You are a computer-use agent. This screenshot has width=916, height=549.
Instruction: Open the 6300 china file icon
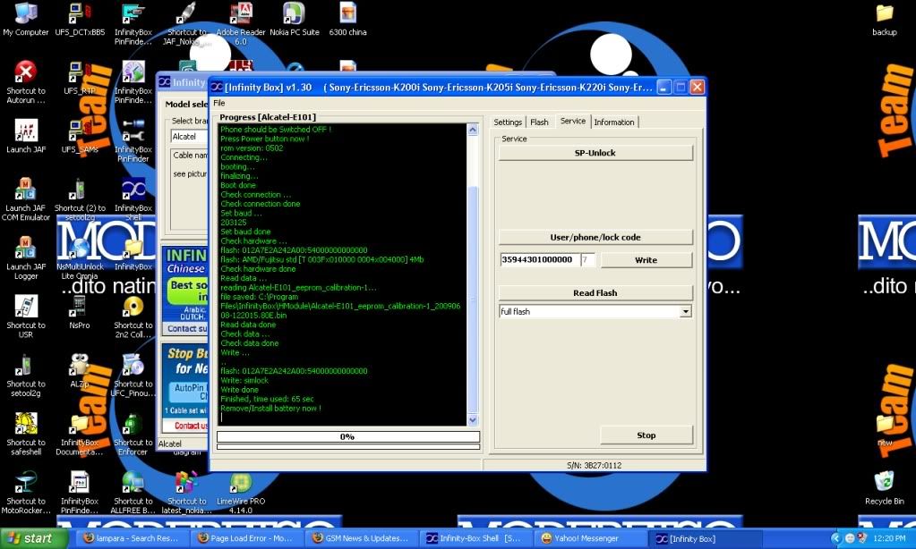(348, 15)
